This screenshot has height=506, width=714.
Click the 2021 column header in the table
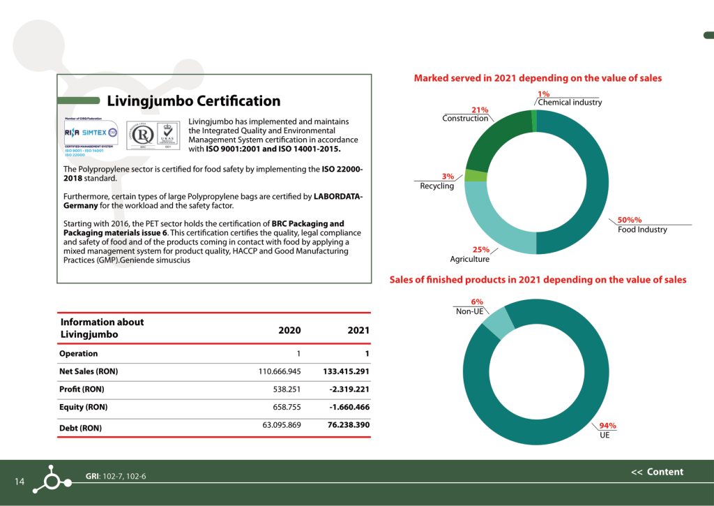click(358, 330)
